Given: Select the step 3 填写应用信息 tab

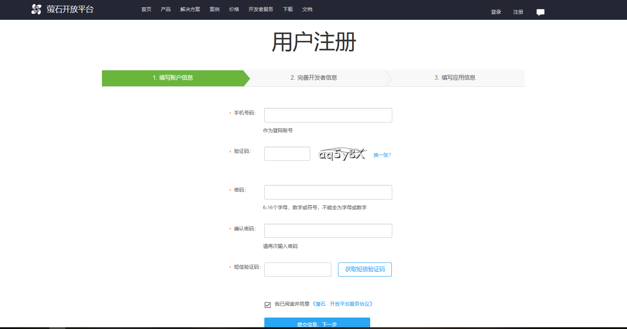Looking at the screenshot, I should 455,77.
